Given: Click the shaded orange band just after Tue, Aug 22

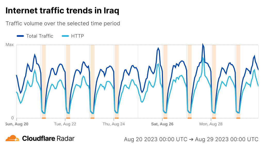Looking at the screenshot, I should coord(68,77).
